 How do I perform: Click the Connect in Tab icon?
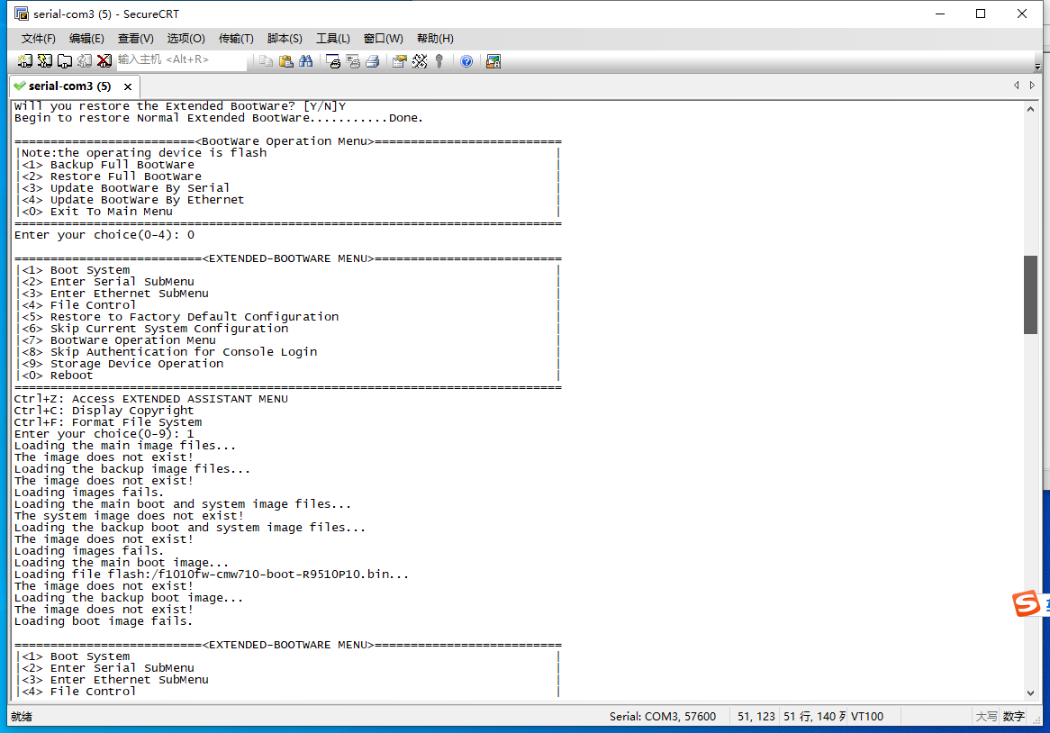click(64, 61)
